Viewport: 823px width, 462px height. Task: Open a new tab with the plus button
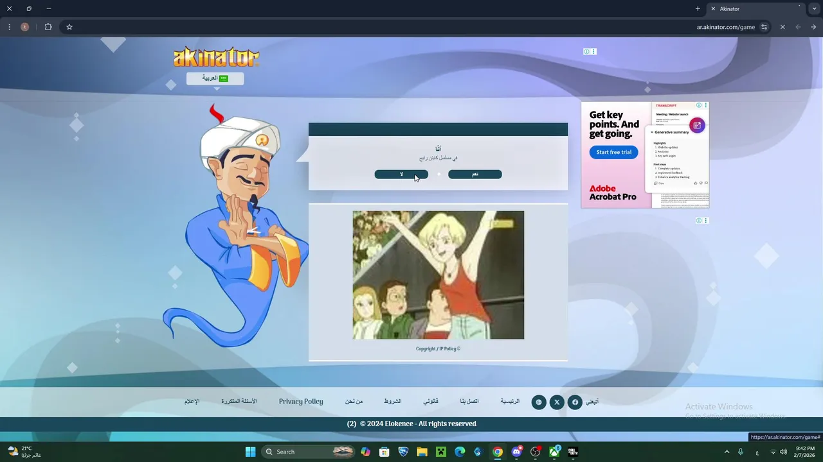(698, 9)
